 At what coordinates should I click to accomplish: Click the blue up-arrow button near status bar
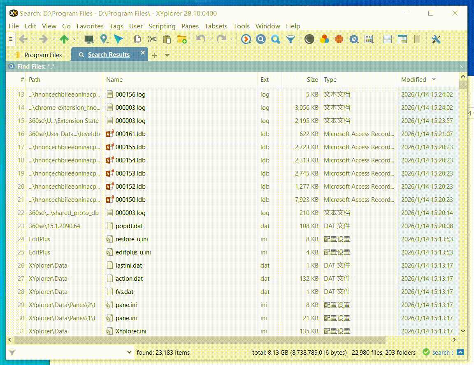[461, 352]
